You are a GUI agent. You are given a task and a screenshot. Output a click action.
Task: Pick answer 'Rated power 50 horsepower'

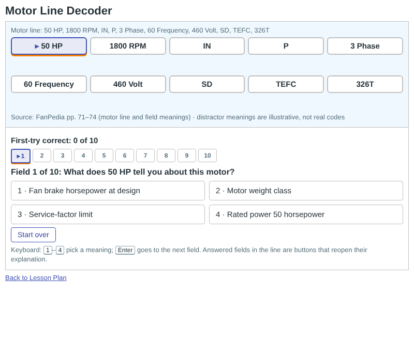point(306,214)
